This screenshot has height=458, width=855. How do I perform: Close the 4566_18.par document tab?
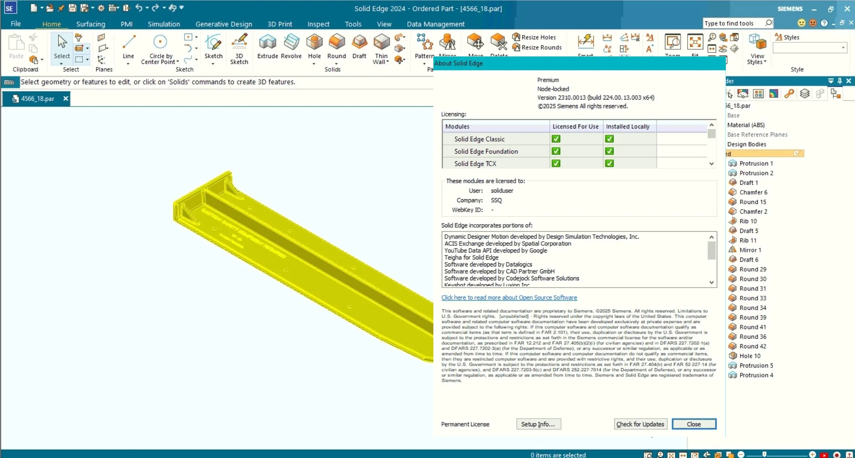(66, 99)
